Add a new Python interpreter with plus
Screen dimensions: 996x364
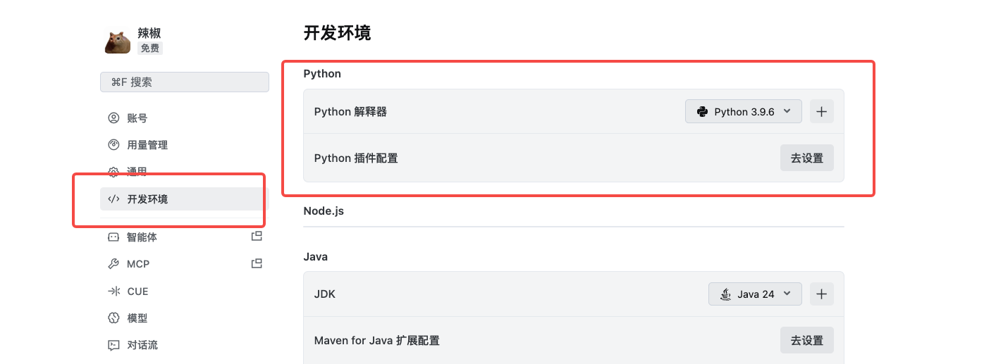pos(821,111)
